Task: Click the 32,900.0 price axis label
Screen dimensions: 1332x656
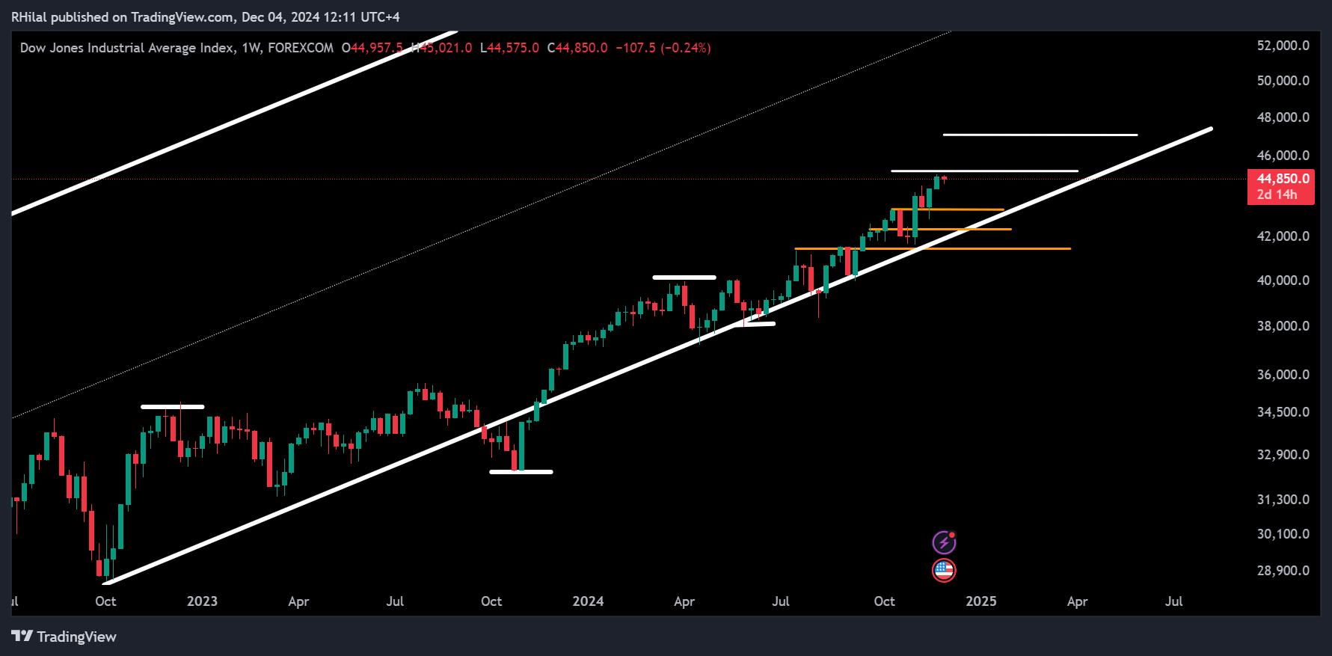Action: click(x=1283, y=455)
